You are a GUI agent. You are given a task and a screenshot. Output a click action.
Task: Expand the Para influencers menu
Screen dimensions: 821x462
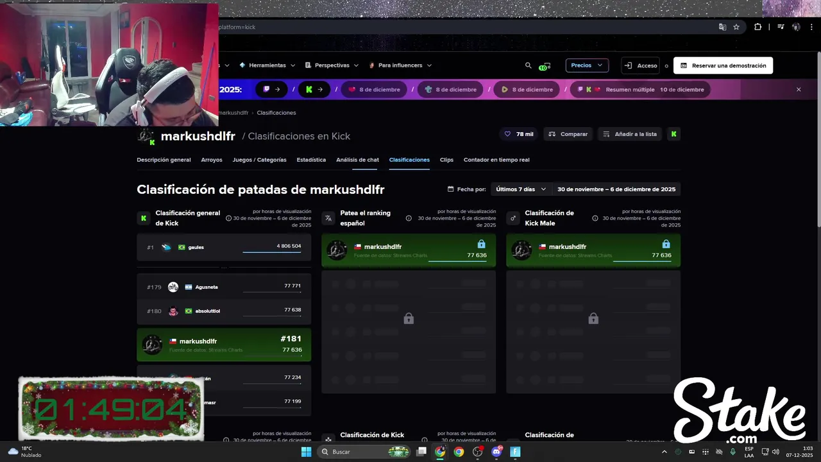400,65
